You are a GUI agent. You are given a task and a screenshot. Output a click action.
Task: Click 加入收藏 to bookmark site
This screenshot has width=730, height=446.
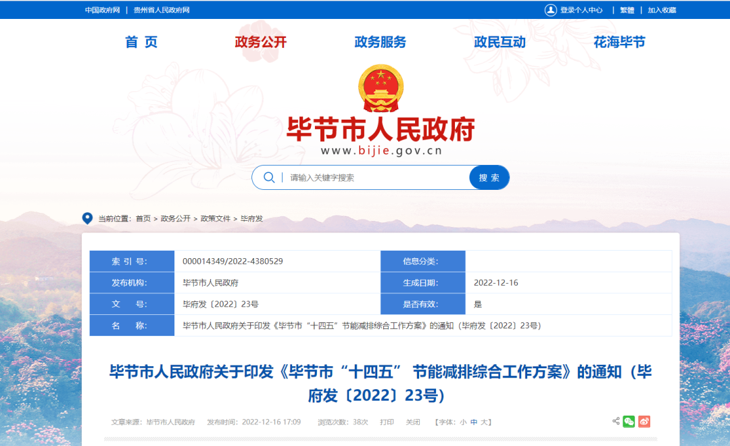[x=662, y=10]
